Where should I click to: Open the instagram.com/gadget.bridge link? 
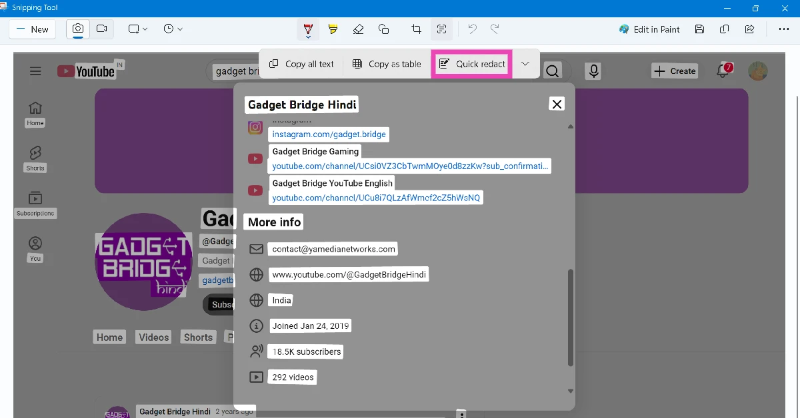(x=329, y=134)
